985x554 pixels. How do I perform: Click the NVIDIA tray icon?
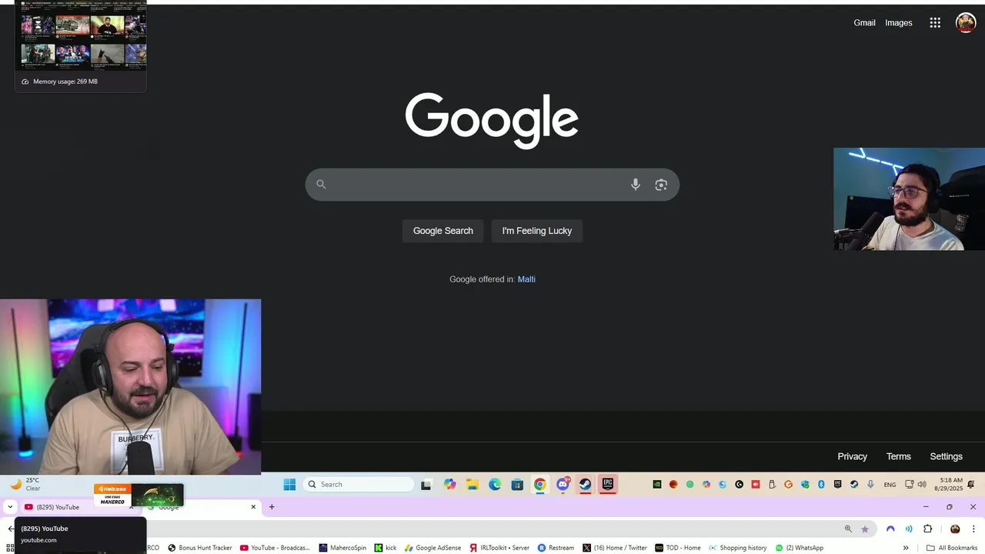tap(656, 484)
